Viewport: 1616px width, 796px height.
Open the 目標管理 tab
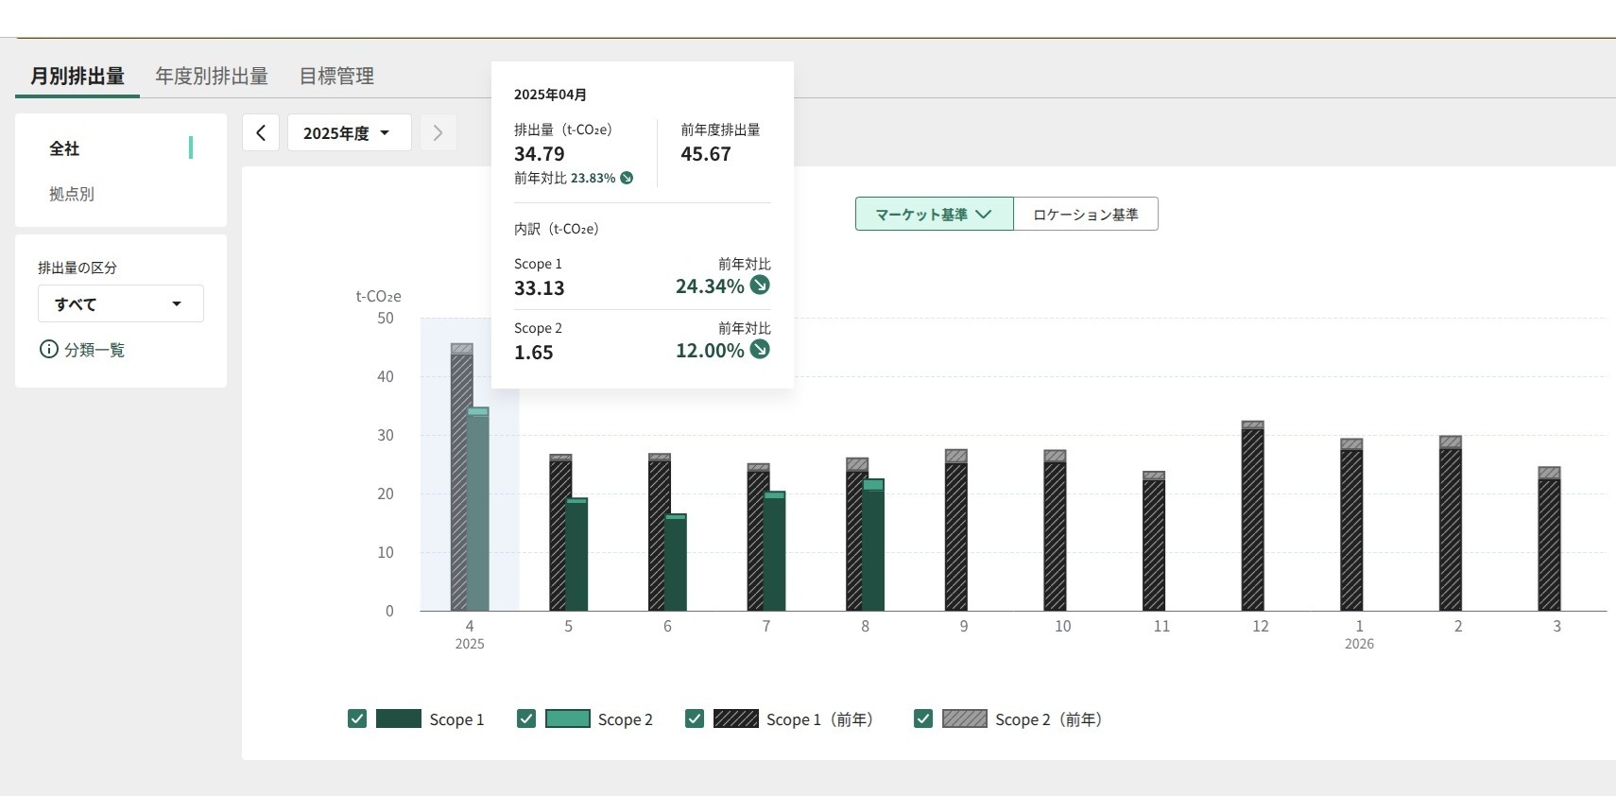pos(336,76)
